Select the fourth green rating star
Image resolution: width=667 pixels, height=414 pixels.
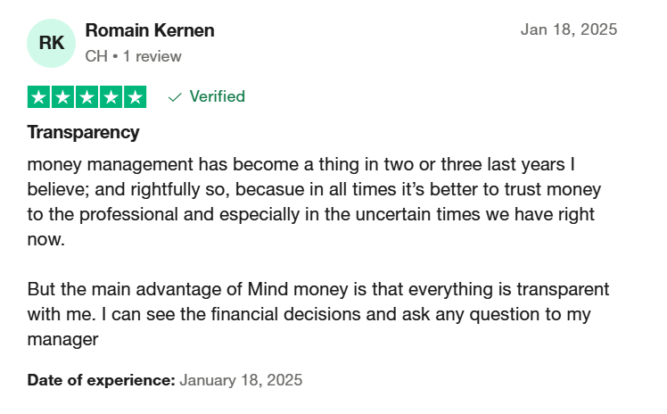coord(111,97)
